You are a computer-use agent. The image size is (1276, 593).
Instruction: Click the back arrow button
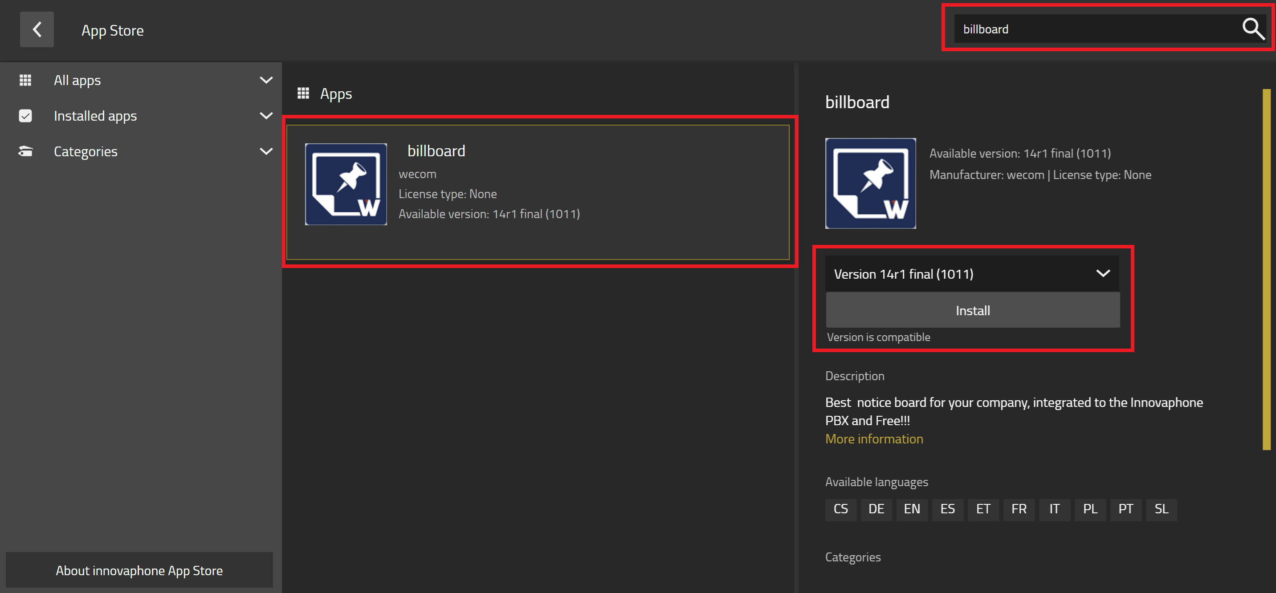pos(37,30)
